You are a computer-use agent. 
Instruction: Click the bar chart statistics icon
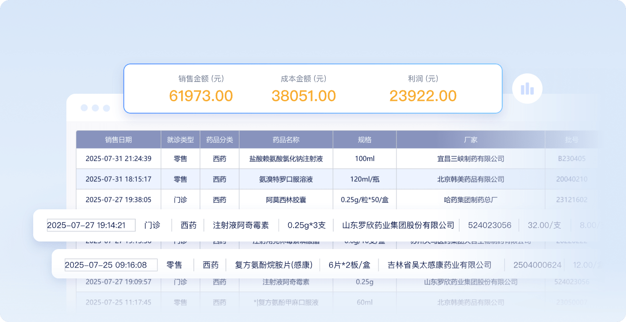coord(527,89)
